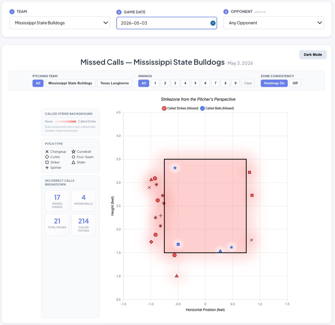Click the red four-seam circle near height 2.6
This screenshot has width=335, height=325.
[x=158, y=200]
